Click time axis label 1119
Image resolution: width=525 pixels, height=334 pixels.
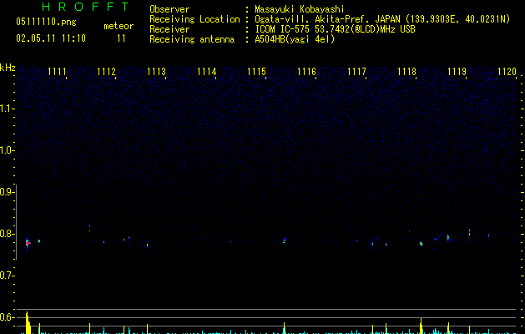coord(457,72)
